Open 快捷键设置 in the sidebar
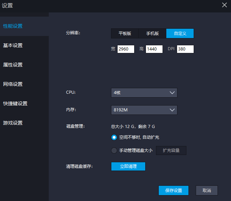 (15, 104)
